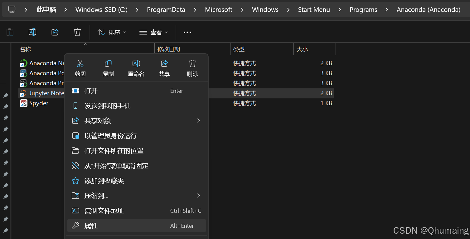Click the Cut (剪切) icon in context menu

coord(80,64)
